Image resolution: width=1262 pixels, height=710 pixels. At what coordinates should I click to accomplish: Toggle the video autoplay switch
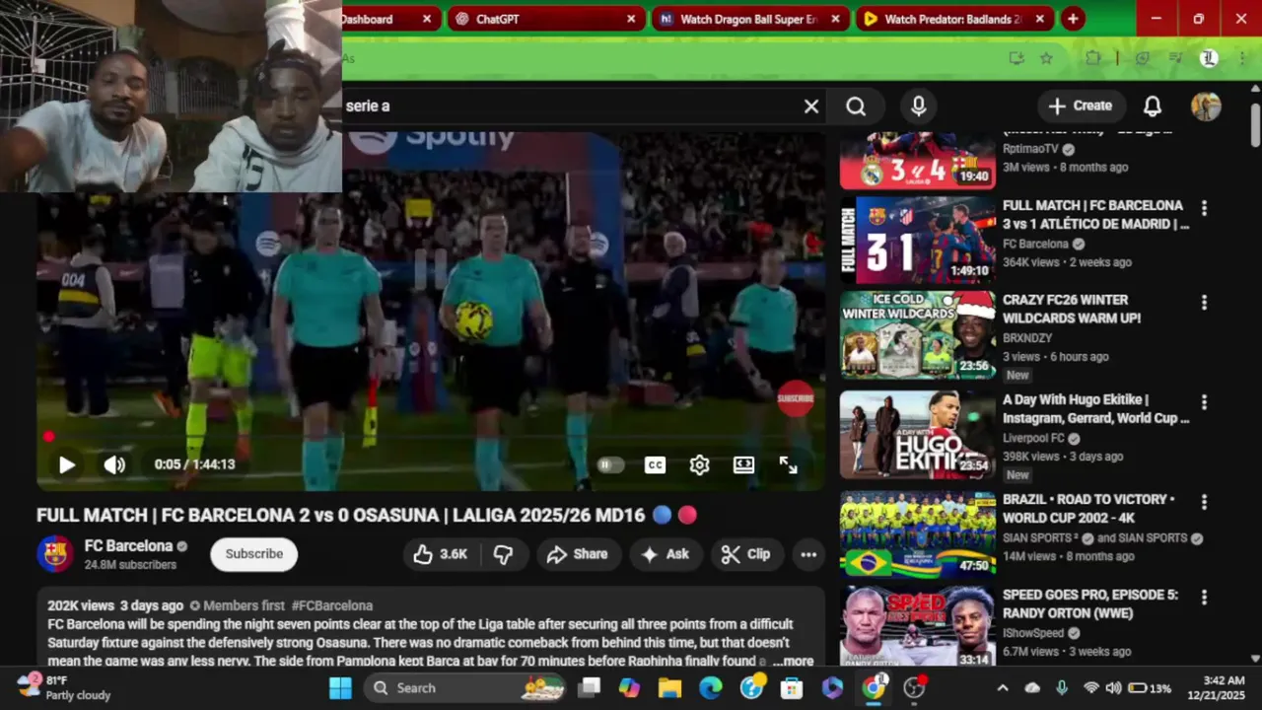click(610, 465)
